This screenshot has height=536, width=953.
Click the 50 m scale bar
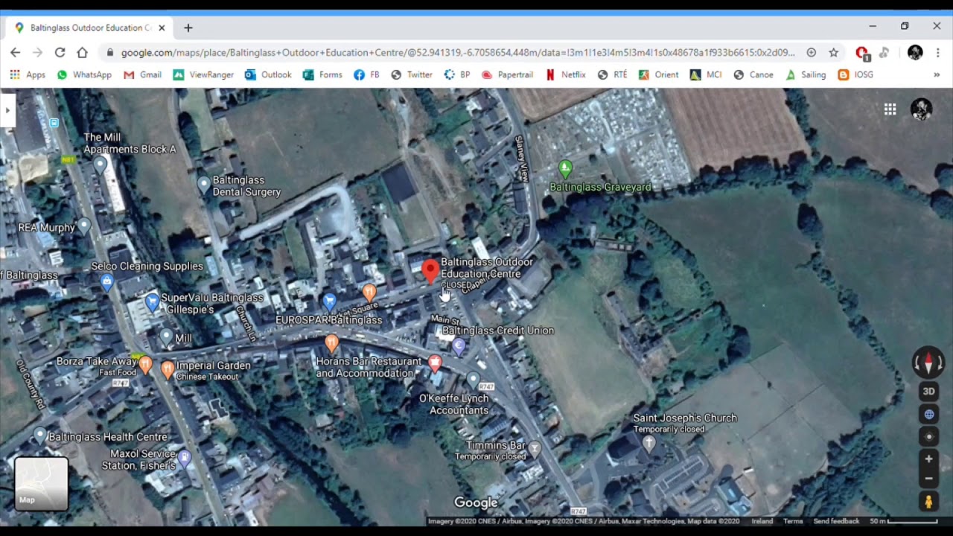[903, 521]
